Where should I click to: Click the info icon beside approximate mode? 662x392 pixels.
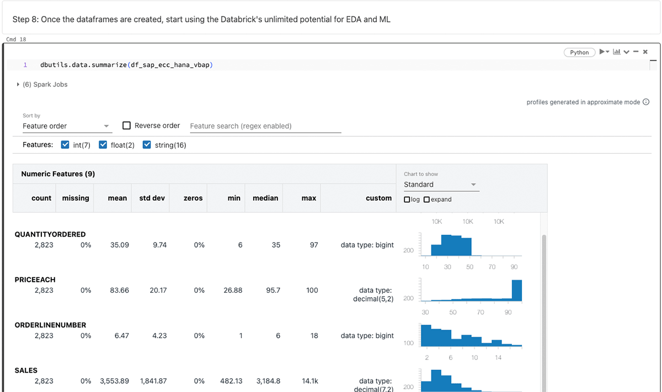point(646,102)
